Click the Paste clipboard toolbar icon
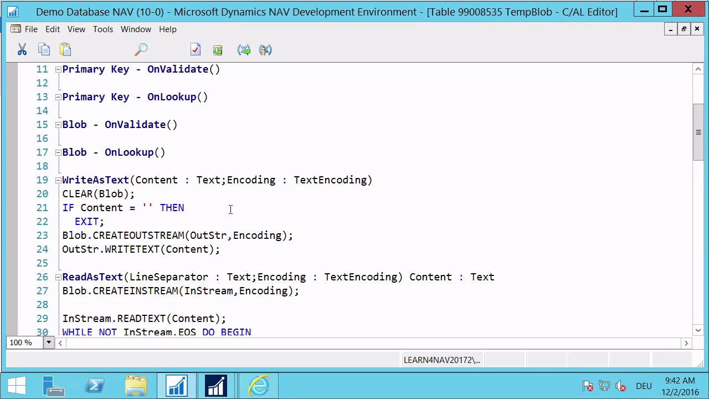709x399 pixels. pos(65,50)
